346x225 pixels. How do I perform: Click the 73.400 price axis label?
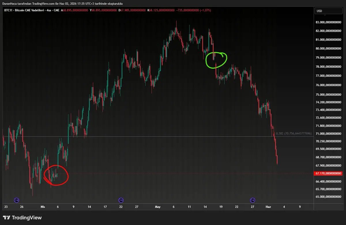point(329,110)
